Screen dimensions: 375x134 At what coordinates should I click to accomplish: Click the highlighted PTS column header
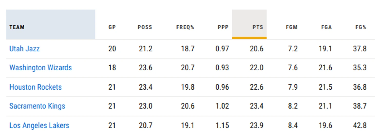click(258, 27)
